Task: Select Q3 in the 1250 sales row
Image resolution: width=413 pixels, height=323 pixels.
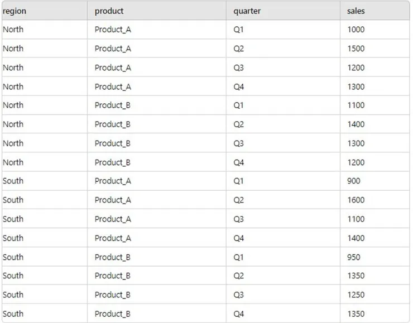Action: tap(239, 295)
